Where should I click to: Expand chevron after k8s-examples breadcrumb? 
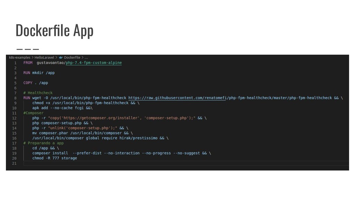(x=32, y=58)
